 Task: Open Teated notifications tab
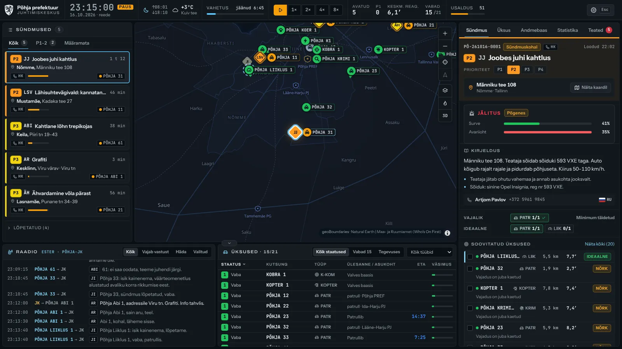click(x=600, y=30)
